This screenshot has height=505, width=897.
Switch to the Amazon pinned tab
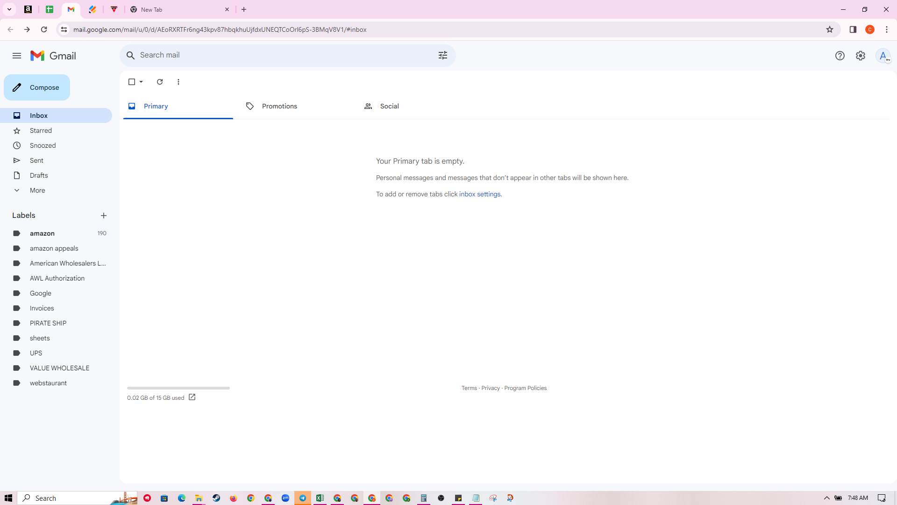28,9
